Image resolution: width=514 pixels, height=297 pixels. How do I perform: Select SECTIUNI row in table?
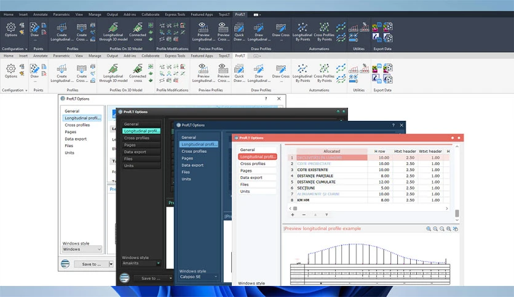368,188
